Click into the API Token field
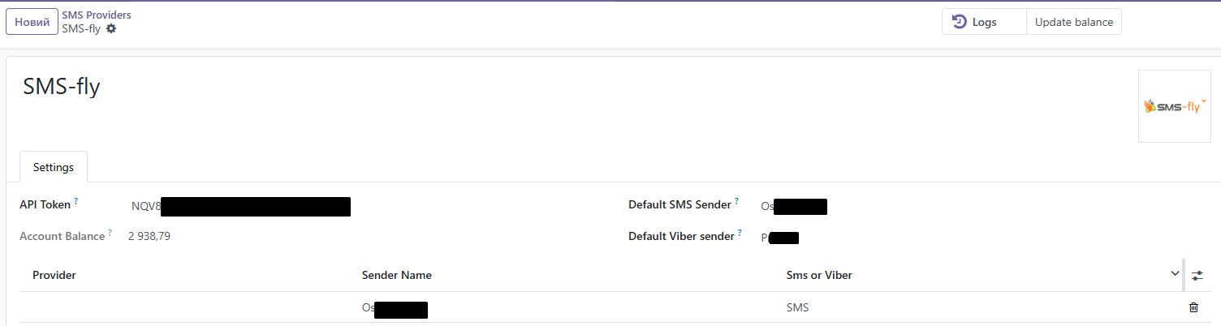This screenshot has height=326, width=1221. point(325,206)
